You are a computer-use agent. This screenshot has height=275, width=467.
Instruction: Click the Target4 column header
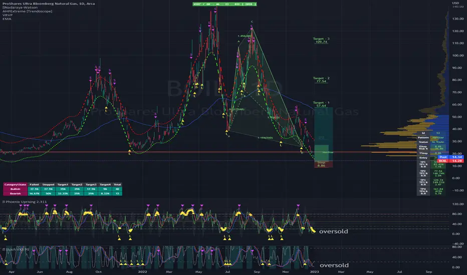point(105,184)
